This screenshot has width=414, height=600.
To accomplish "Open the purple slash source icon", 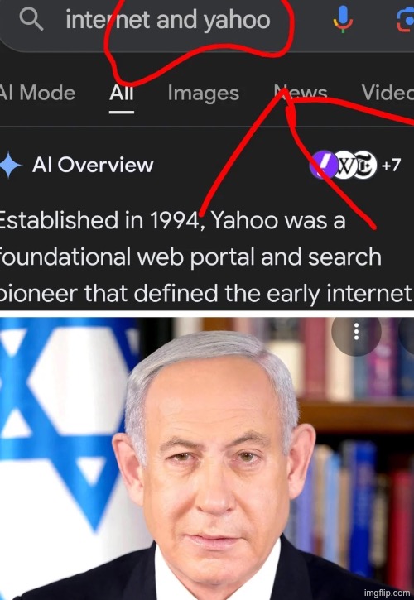I will coord(322,165).
